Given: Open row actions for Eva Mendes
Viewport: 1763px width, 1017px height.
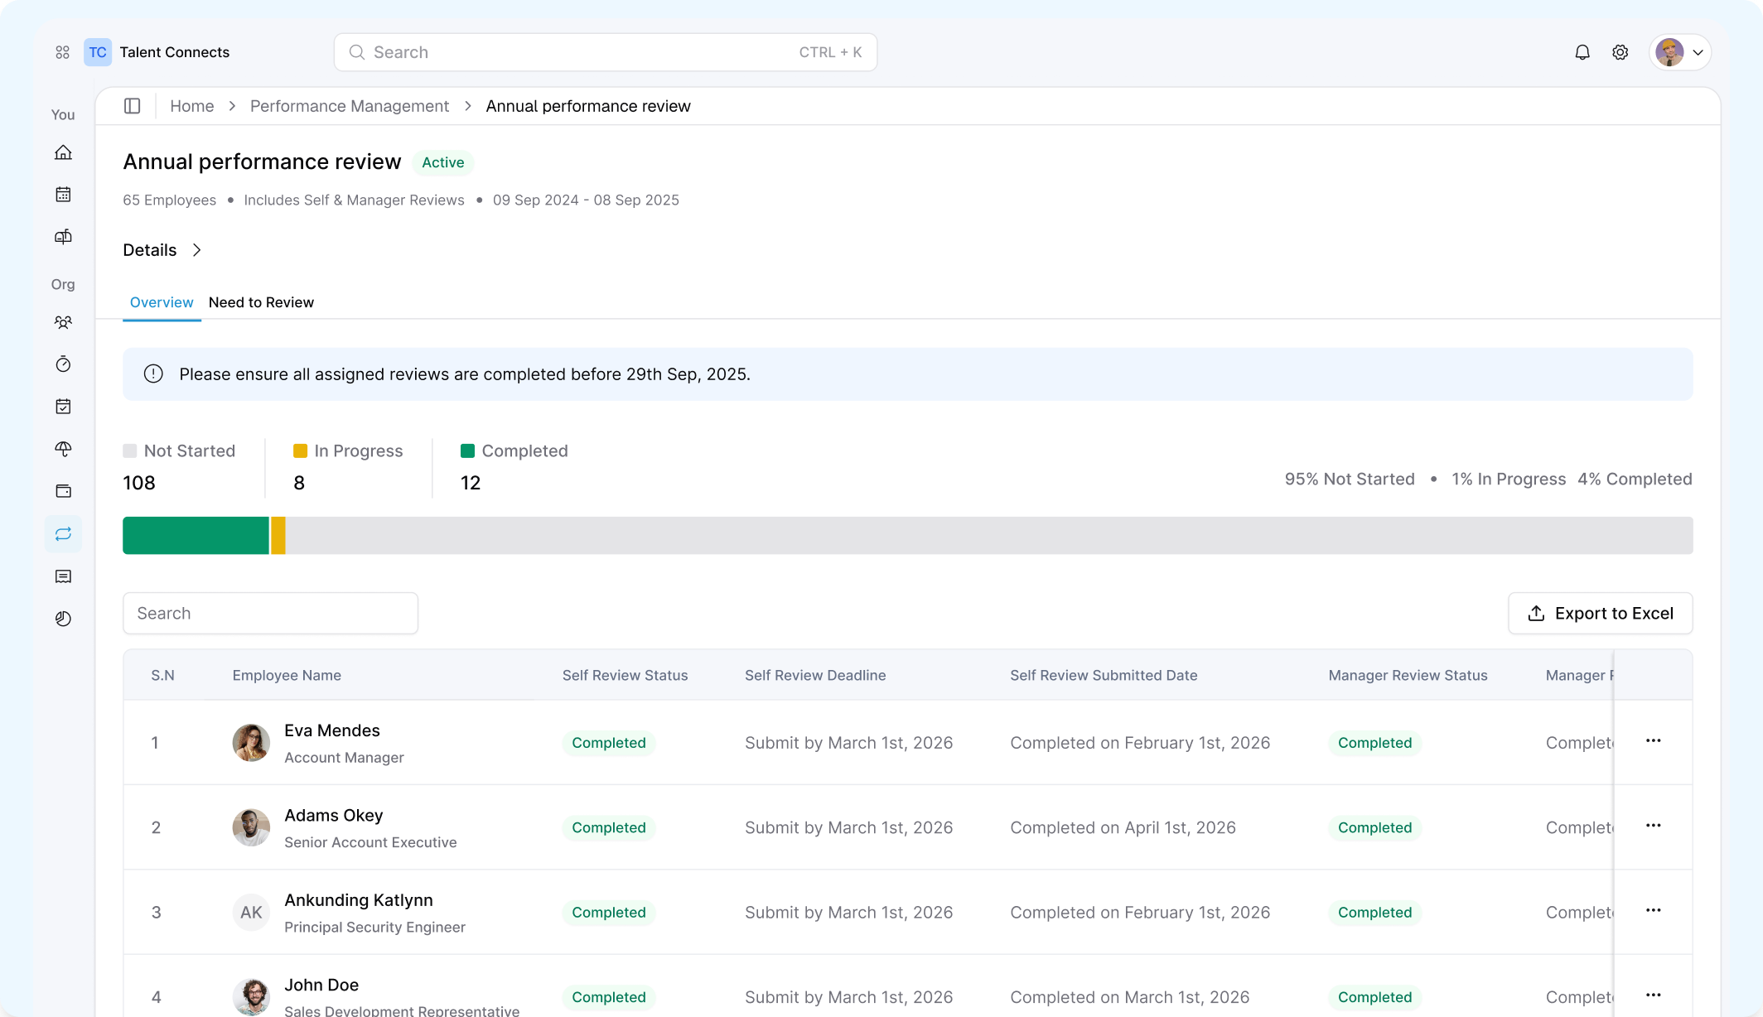Looking at the screenshot, I should tap(1654, 741).
